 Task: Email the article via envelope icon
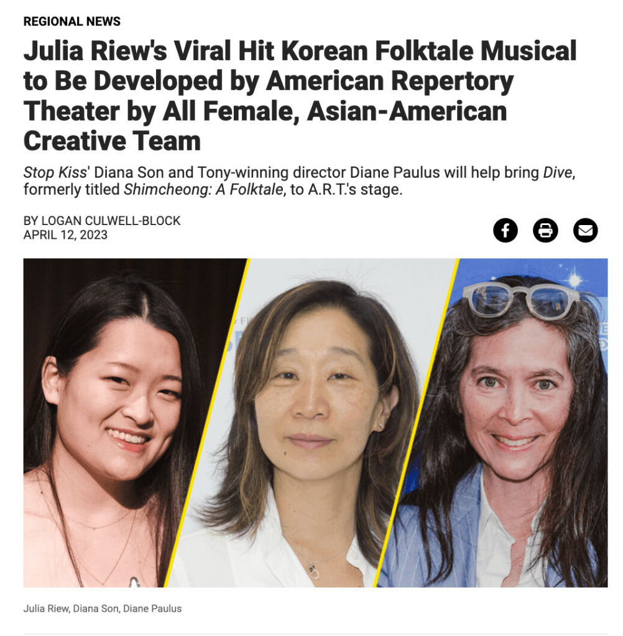[585, 231]
